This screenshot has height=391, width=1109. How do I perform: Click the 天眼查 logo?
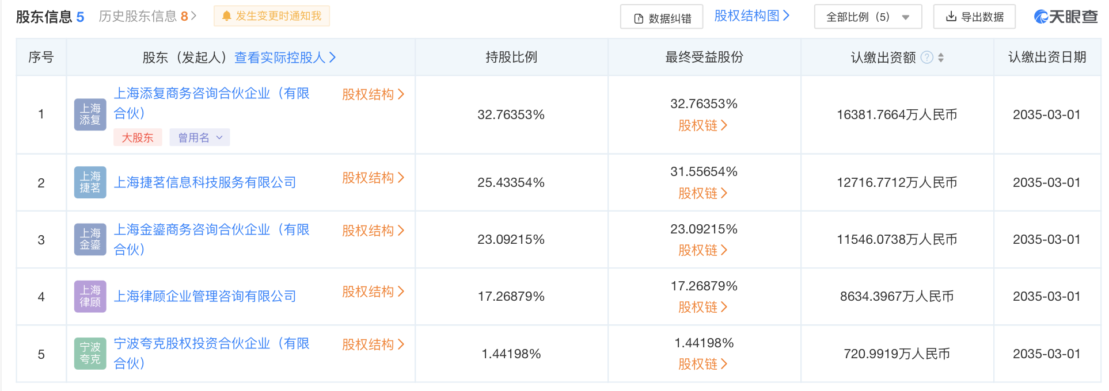[x=1066, y=17]
